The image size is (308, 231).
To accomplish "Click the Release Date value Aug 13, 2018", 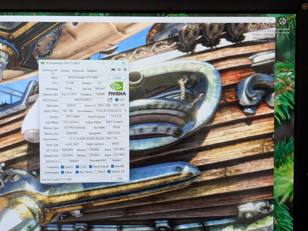I will [69, 94].
